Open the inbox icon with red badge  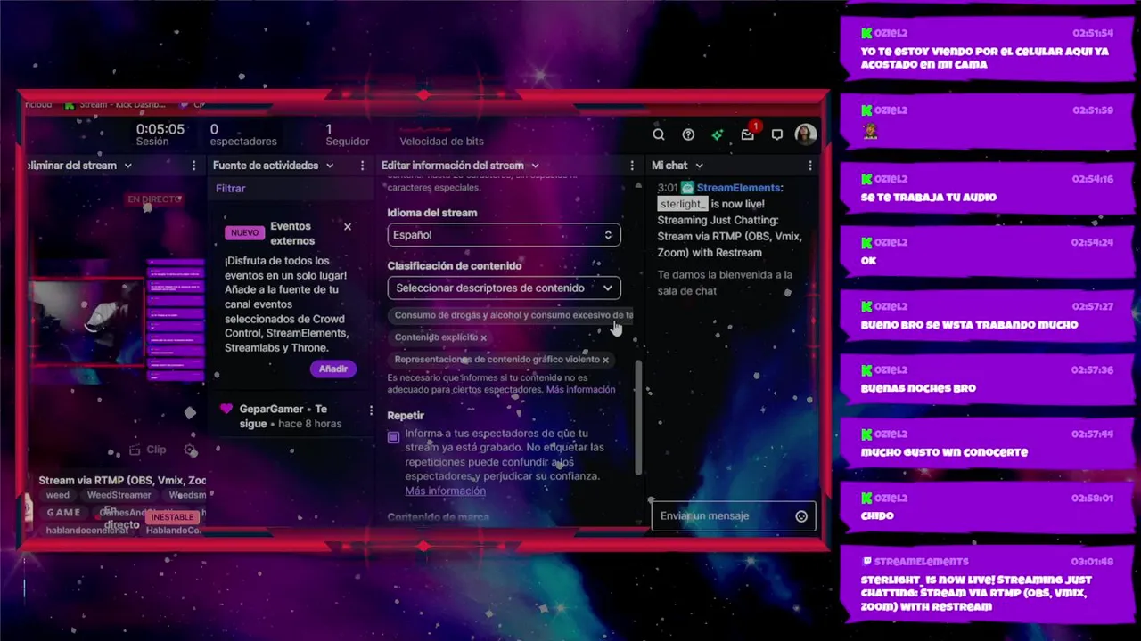click(x=748, y=134)
